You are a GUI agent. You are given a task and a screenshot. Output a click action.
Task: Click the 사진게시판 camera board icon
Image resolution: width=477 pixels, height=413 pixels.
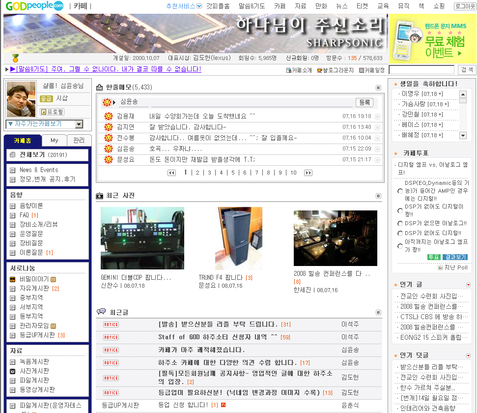pyautogui.click(x=12, y=371)
